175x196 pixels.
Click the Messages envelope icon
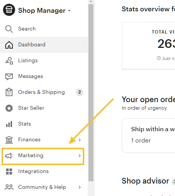pos(9,77)
